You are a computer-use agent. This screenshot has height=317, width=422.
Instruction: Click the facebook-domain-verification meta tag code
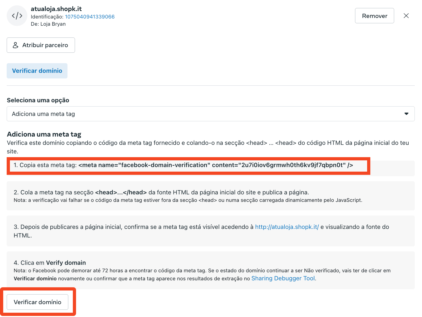tap(216, 165)
